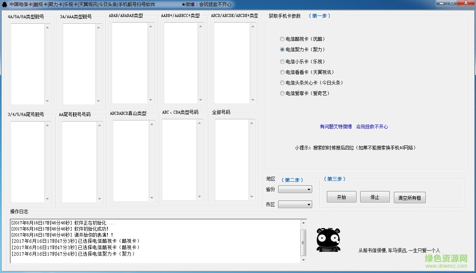Click the scroll-down arrow of 操作日志 log
The width and height of the screenshot is (476, 273).
pyautogui.click(x=304, y=259)
